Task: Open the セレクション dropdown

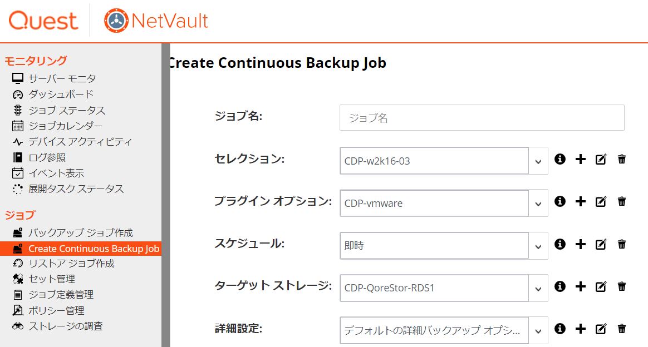Action: pos(538,161)
